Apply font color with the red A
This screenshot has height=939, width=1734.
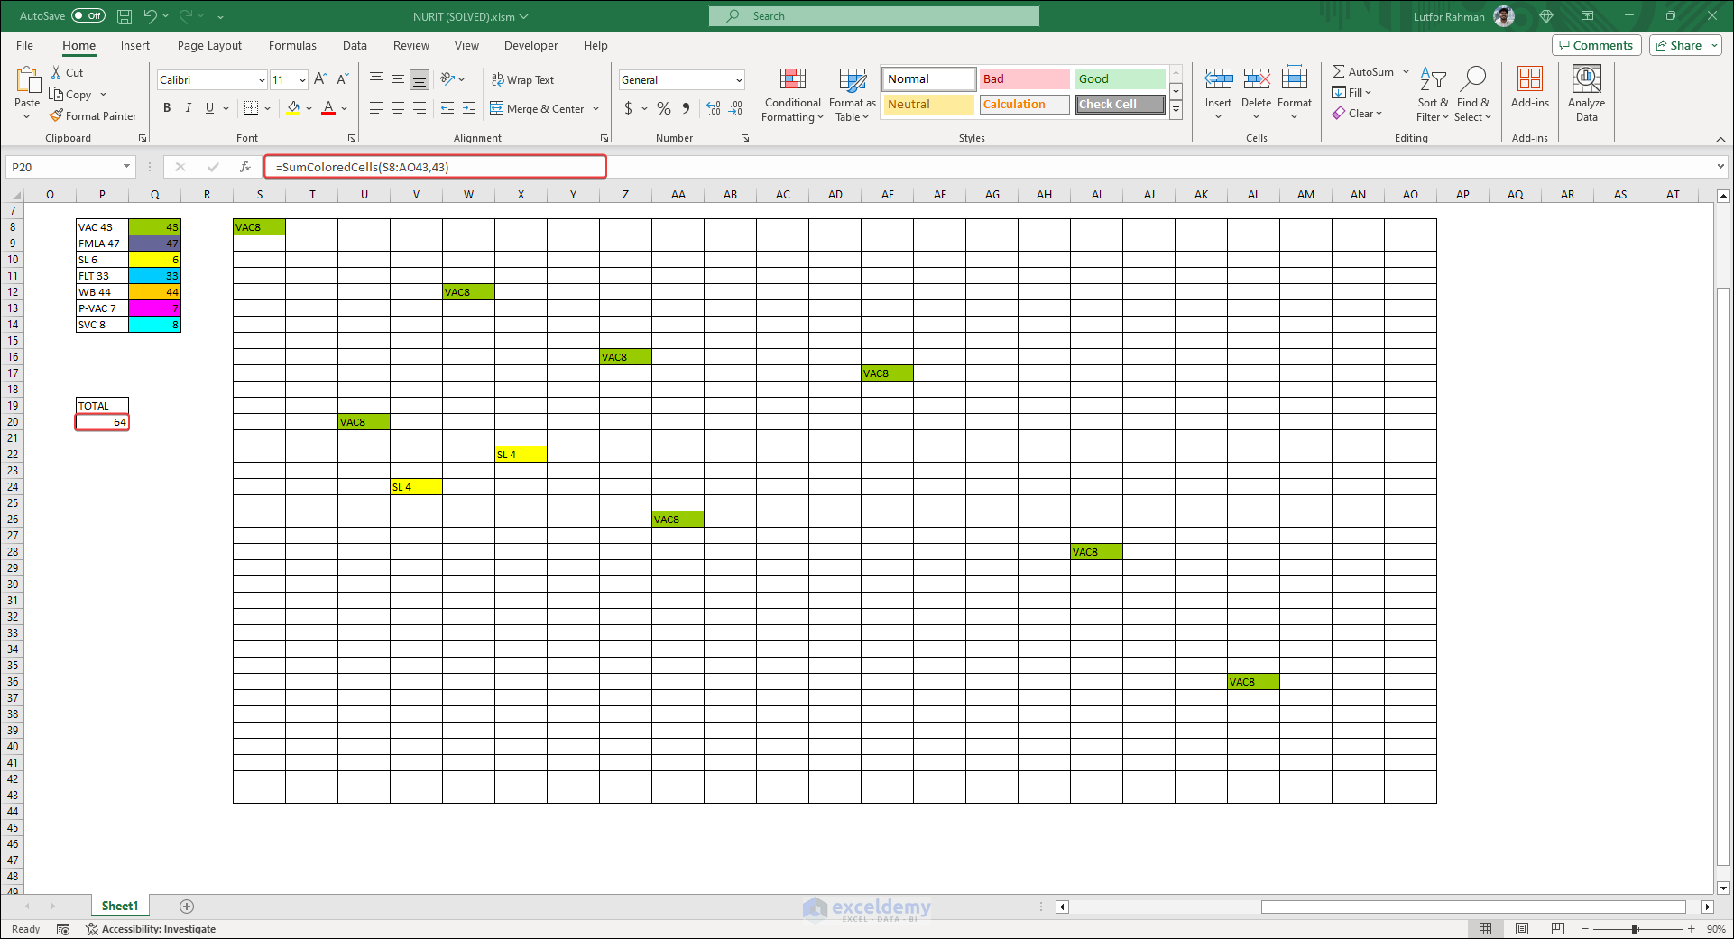click(x=328, y=108)
